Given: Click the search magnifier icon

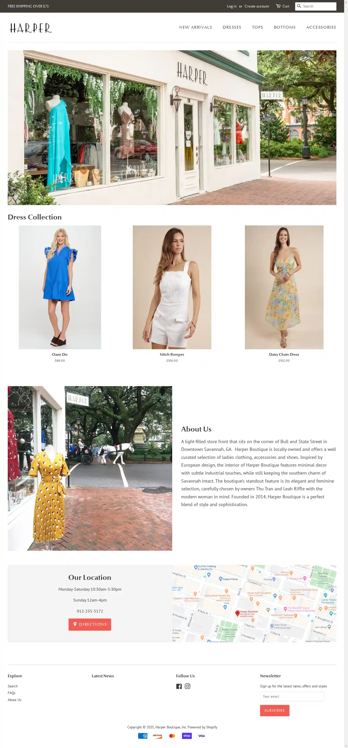Looking at the screenshot, I should [299, 6].
